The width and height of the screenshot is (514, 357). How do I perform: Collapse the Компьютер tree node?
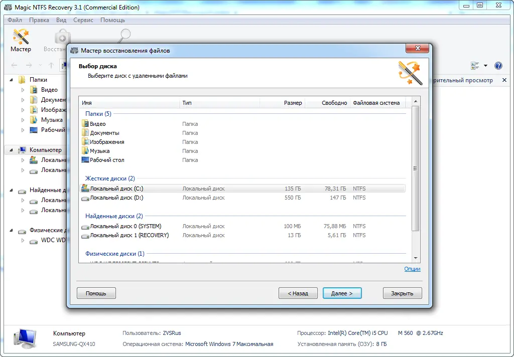pos(11,150)
